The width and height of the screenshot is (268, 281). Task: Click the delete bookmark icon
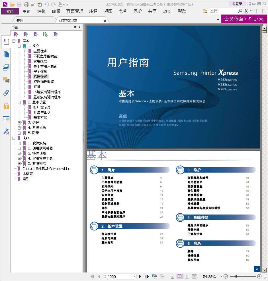point(16,34)
